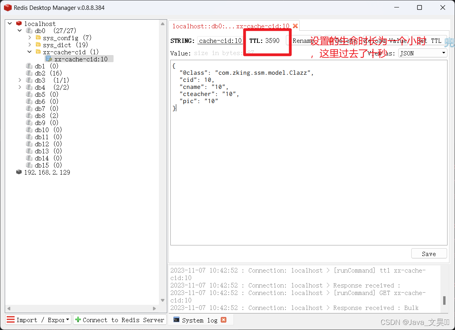Click the localhost server cube icon
455x330 pixels.
[19, 23]
